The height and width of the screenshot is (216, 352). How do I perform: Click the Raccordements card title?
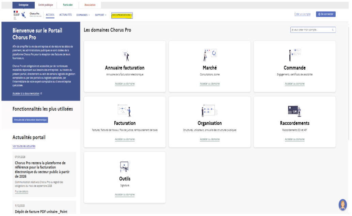click(294, 123)
